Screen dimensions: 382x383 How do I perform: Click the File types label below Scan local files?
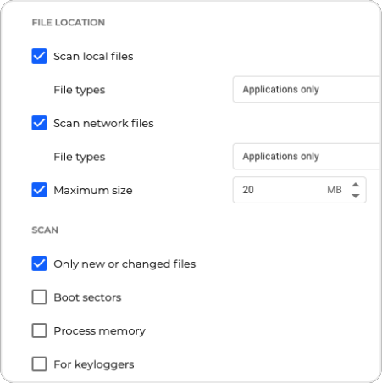click(80, 90)
